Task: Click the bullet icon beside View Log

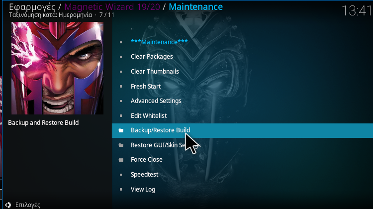Action: [x=121, y=190]
